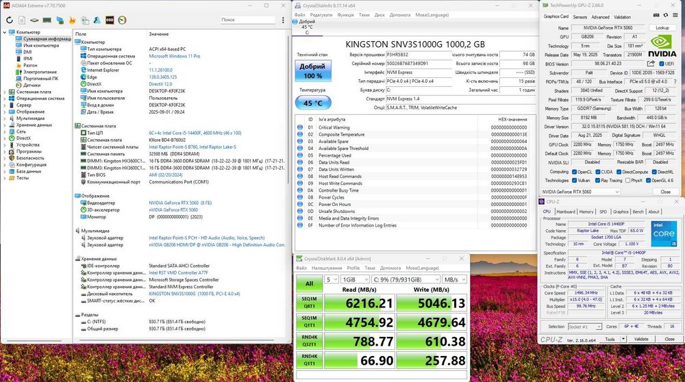Viewport: 685px width, 382px height.
Task: Run the SEQ1M Q8T1 test
Action: (310, 303)
